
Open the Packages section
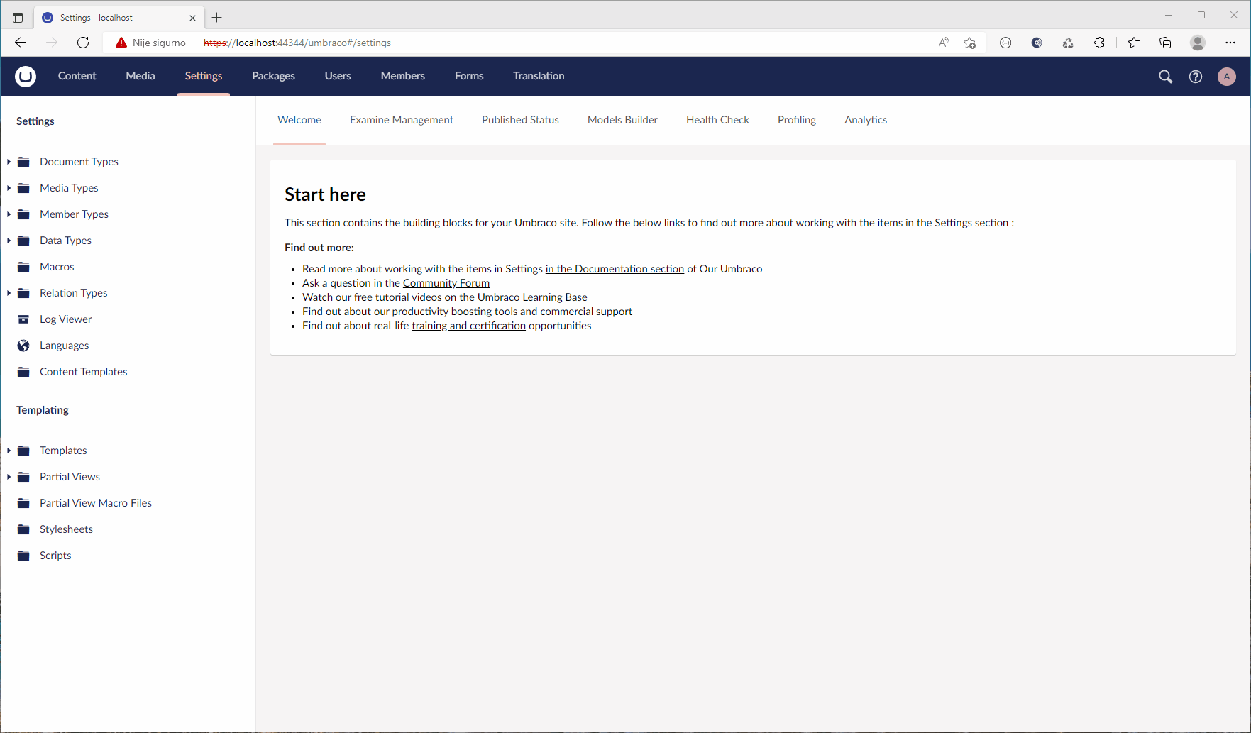(x=273, y=76)
